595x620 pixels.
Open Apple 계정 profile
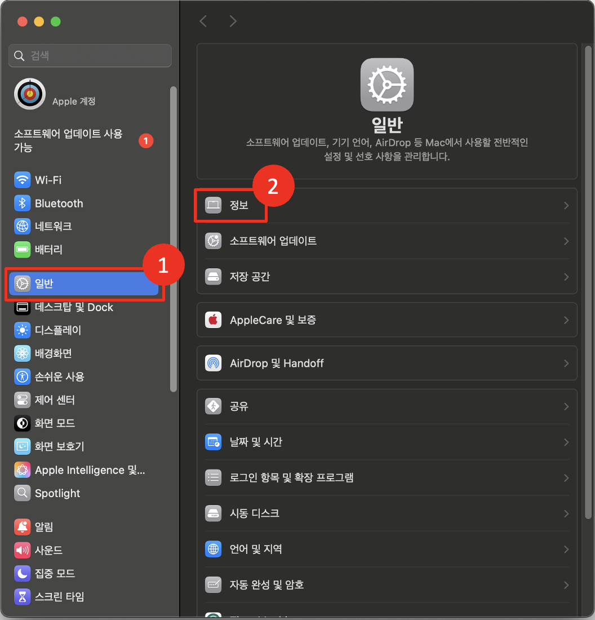[74, 101]
